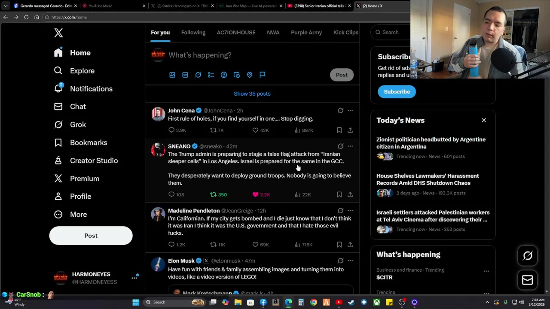550x309 pixels.
Task: Click the flag icon in composer
Action: [x=263, y=75]
